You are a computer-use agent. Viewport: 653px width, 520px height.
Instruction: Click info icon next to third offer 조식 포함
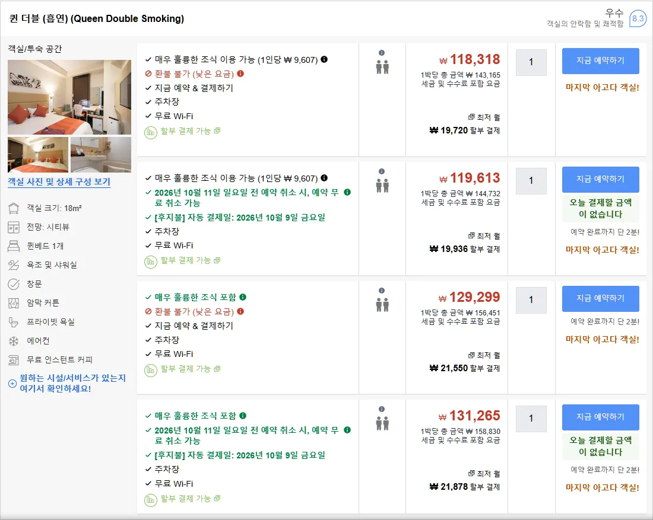243,297
